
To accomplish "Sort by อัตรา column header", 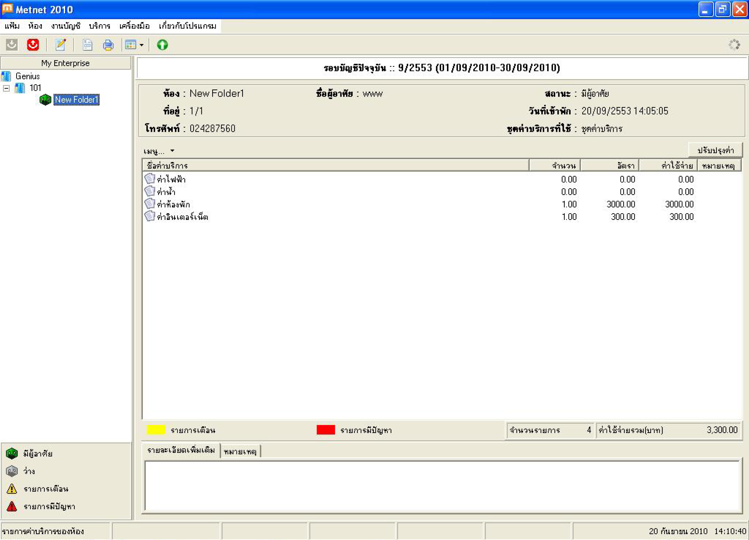I will (x=610, y=166).
